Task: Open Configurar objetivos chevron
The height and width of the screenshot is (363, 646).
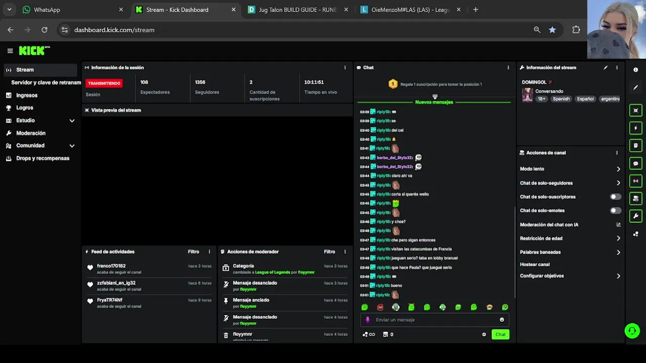Action: coord(618,276)
